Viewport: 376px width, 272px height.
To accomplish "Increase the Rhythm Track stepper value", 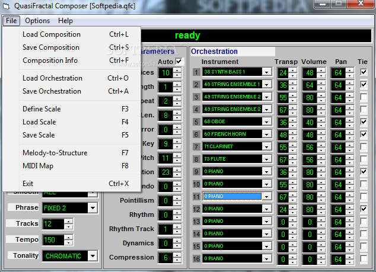I will coord(177,227).
